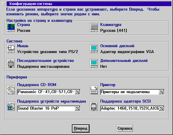This screenshot has height=135, width=173.
Task: Open help with the Справка button
Action: coord(125,129)
